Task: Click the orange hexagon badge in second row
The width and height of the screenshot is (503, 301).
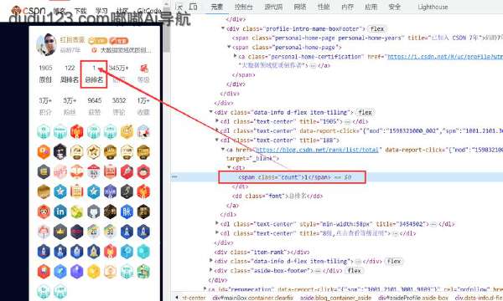Action: click(44, 151)
